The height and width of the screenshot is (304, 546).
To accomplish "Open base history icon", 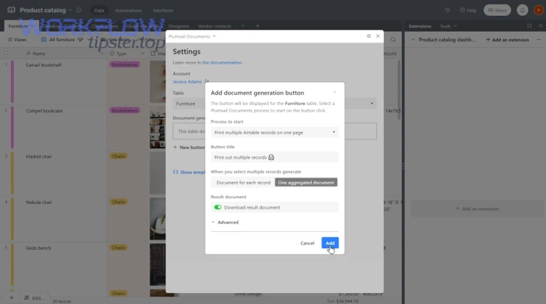I will pos(448,10).
